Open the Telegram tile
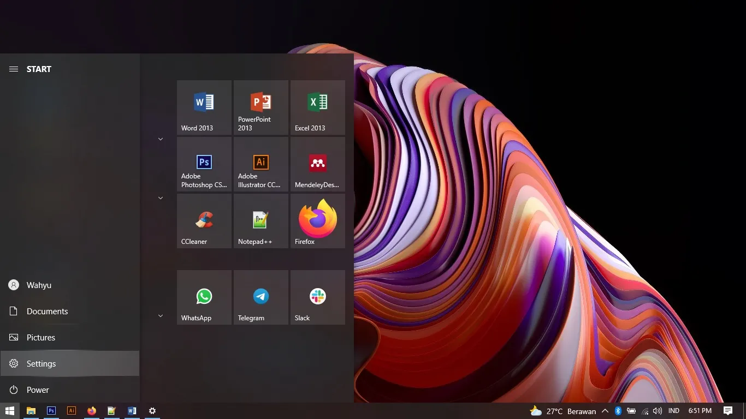746x419 pixels. [x=260, y=297]
